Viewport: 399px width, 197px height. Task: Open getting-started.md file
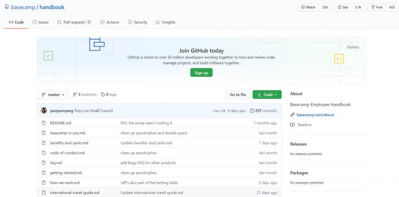(x=66, y=173)
